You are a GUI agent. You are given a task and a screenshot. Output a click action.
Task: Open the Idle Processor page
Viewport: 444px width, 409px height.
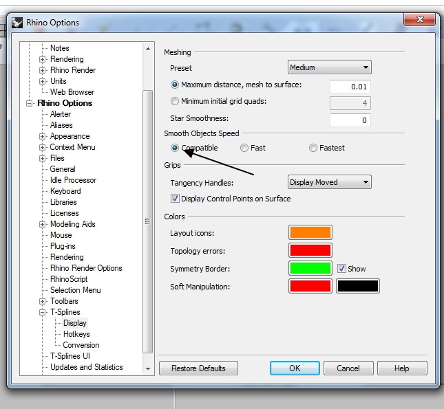click(x=73, y=180)
